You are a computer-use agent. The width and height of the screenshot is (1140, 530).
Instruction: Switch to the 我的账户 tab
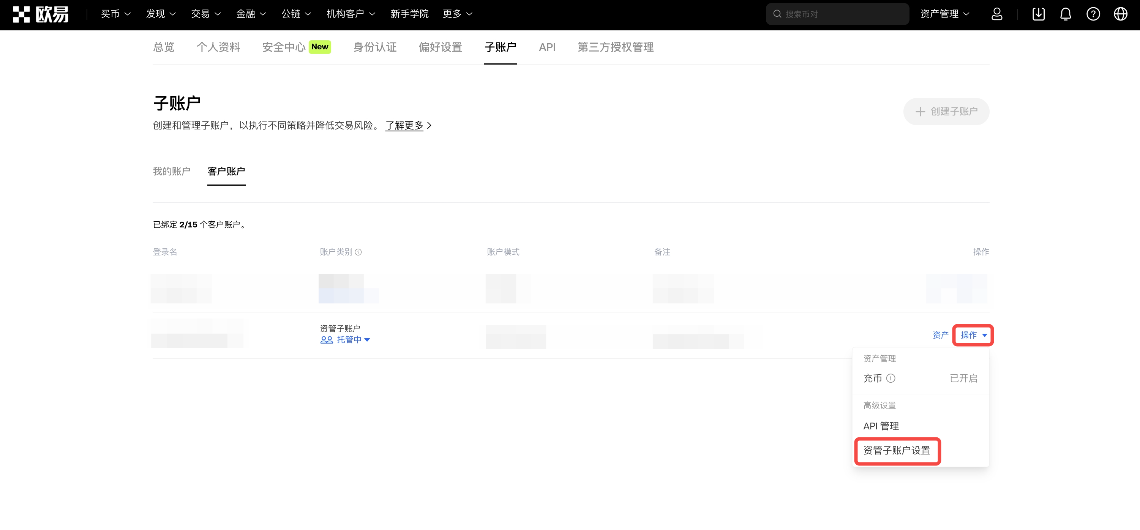[172, 171]
